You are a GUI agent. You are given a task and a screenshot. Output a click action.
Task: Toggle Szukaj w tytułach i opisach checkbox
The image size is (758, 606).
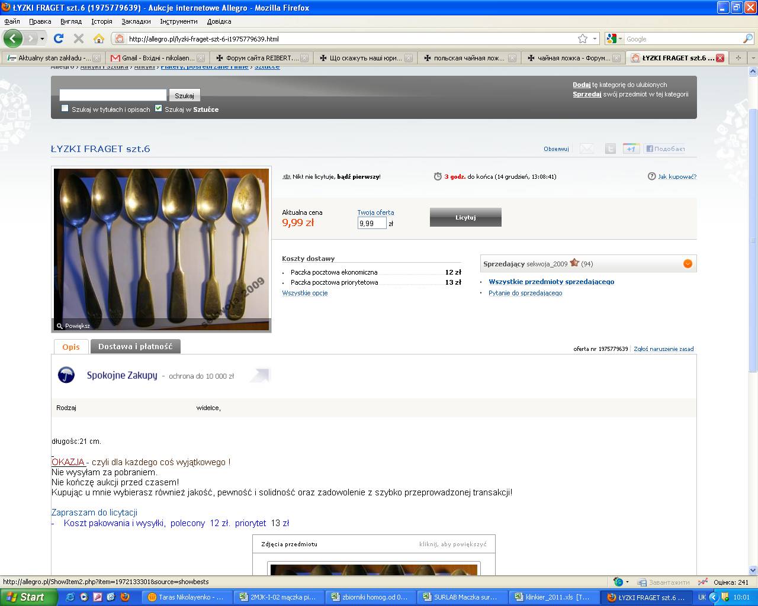[65, 108]
